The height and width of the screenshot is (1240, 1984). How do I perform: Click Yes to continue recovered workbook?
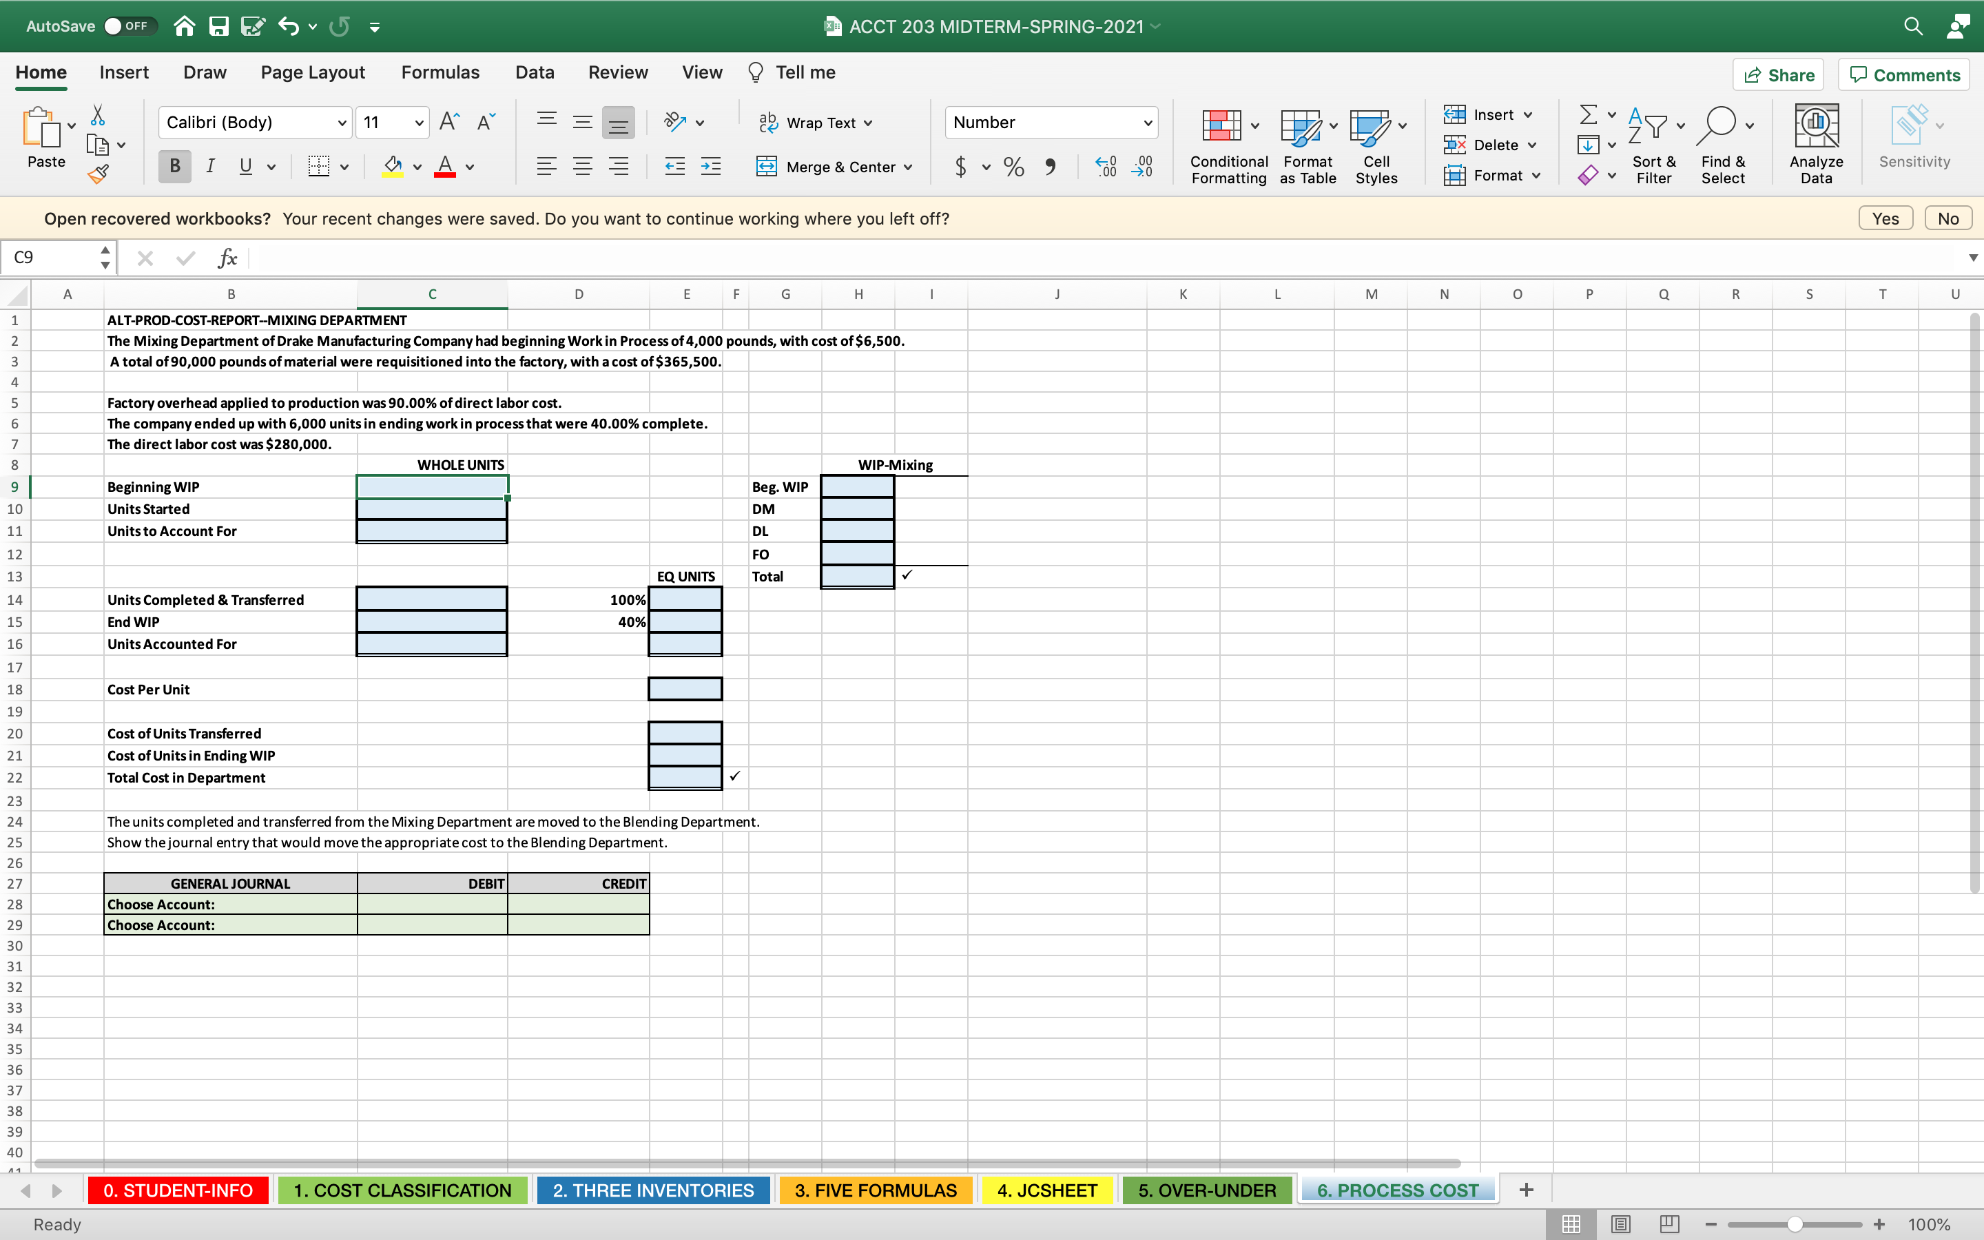(1885, 217)
